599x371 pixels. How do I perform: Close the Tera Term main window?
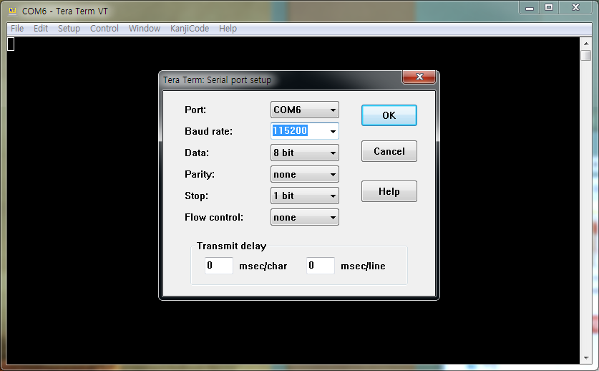click(x=575, y=8)
